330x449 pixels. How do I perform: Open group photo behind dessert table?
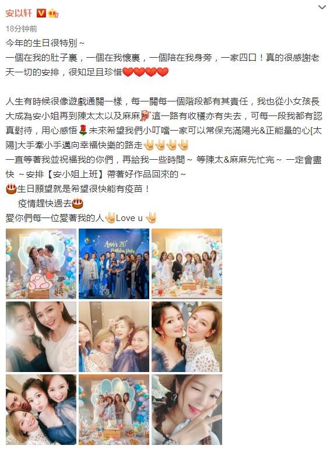187,264
